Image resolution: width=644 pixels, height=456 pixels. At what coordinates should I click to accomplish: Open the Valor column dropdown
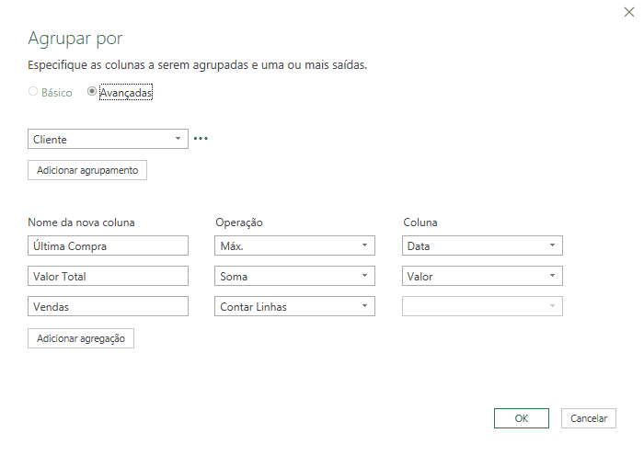click(x=482, y=276)
